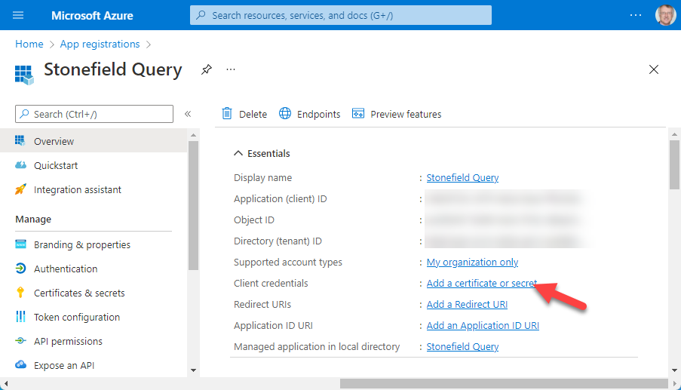
Task: Collapse the sidebar with double chevron
Action: [x=188, y=114]
